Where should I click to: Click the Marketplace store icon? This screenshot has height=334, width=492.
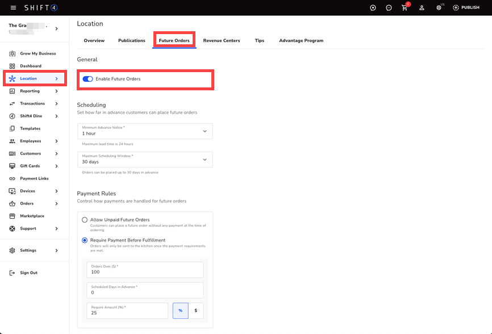point(12,216)
